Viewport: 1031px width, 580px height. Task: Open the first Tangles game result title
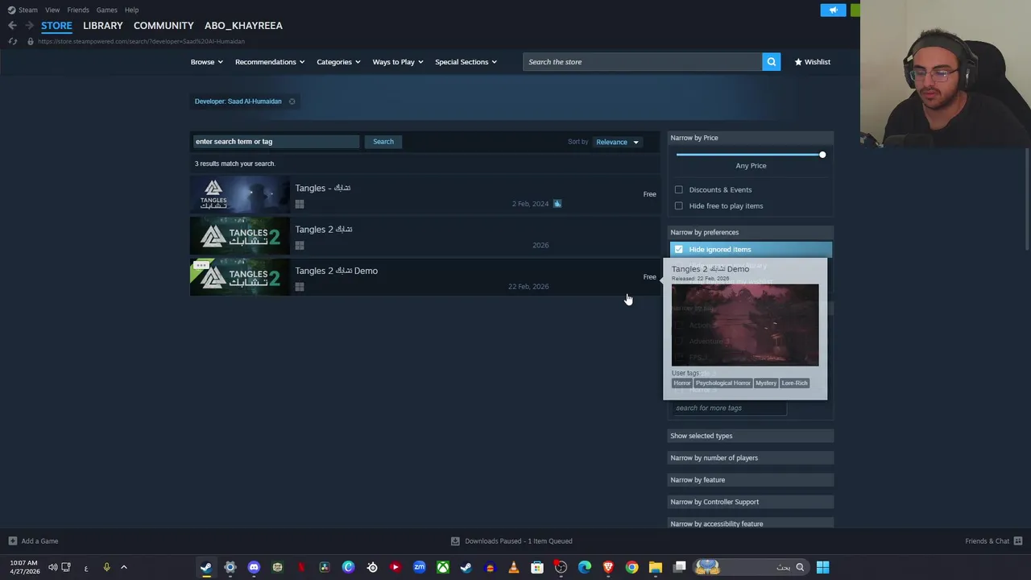[x=322, y=188]
